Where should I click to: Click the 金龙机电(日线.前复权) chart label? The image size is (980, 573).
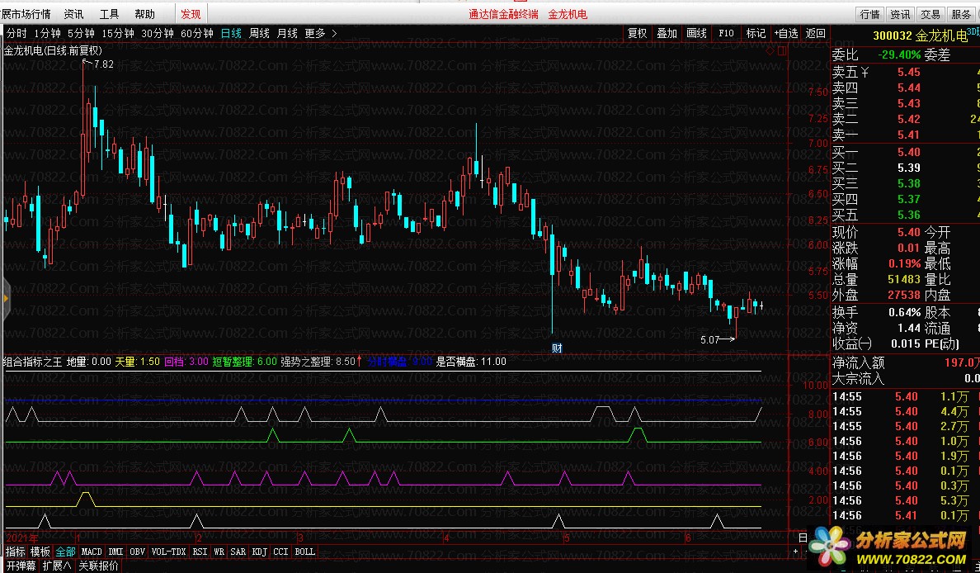coord(53,50)
